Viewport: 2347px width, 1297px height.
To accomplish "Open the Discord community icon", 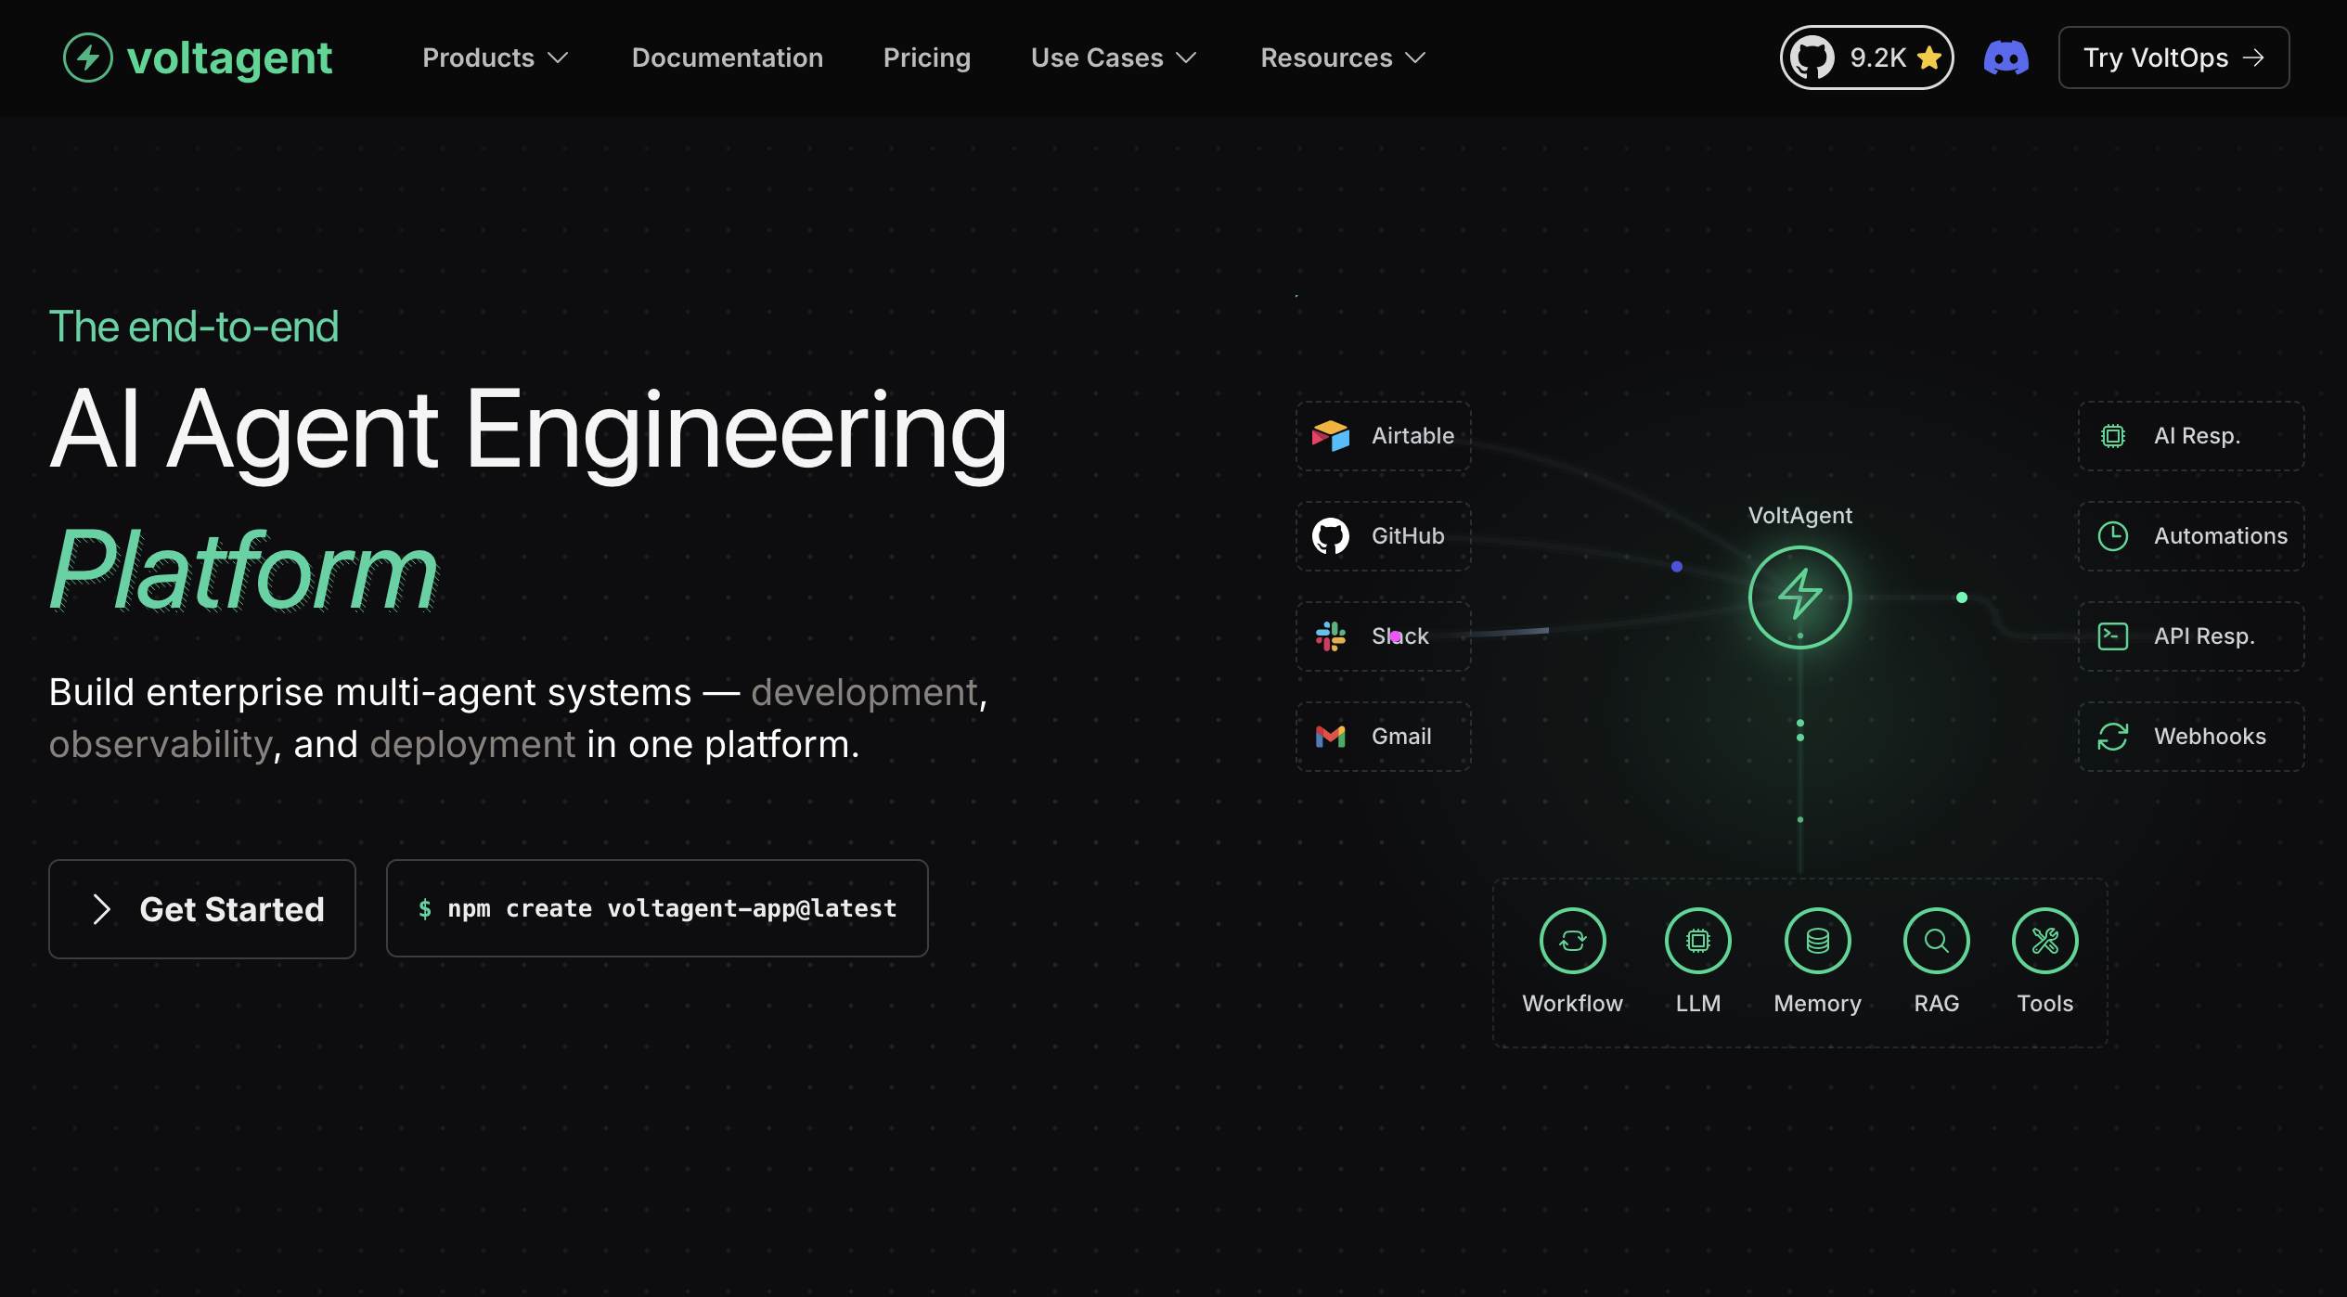I will pos(2006,58).
